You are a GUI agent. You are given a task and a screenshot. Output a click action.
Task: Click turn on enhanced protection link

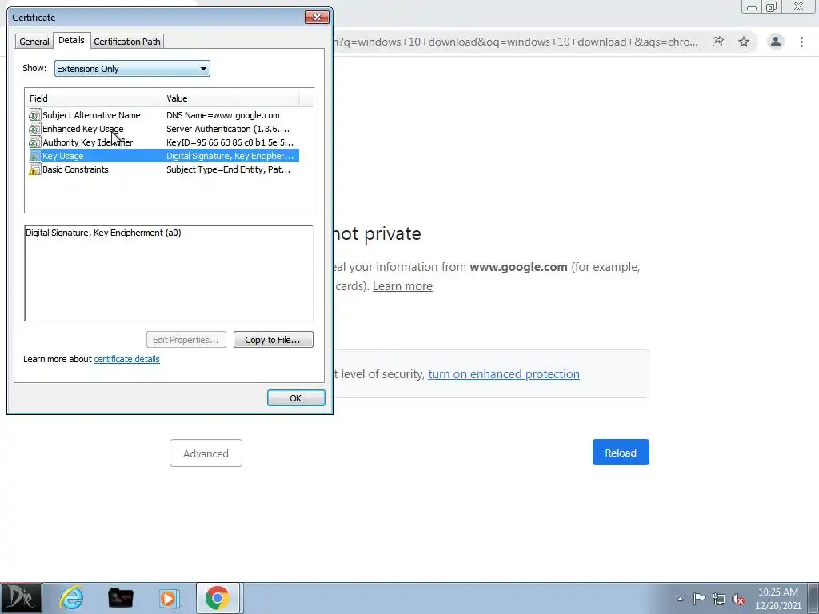pos(504,374)
